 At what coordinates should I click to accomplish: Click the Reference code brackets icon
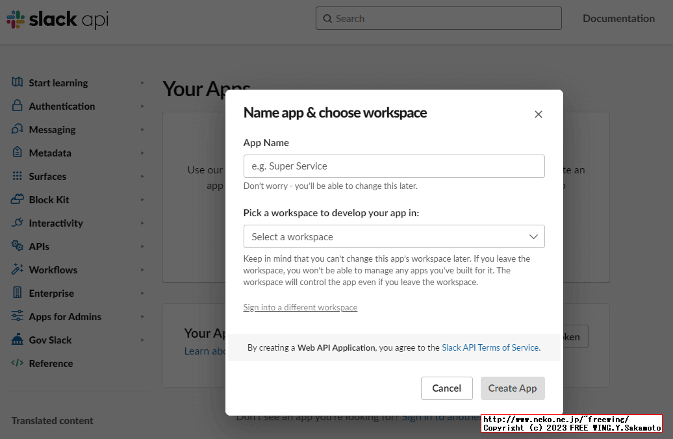18,363
